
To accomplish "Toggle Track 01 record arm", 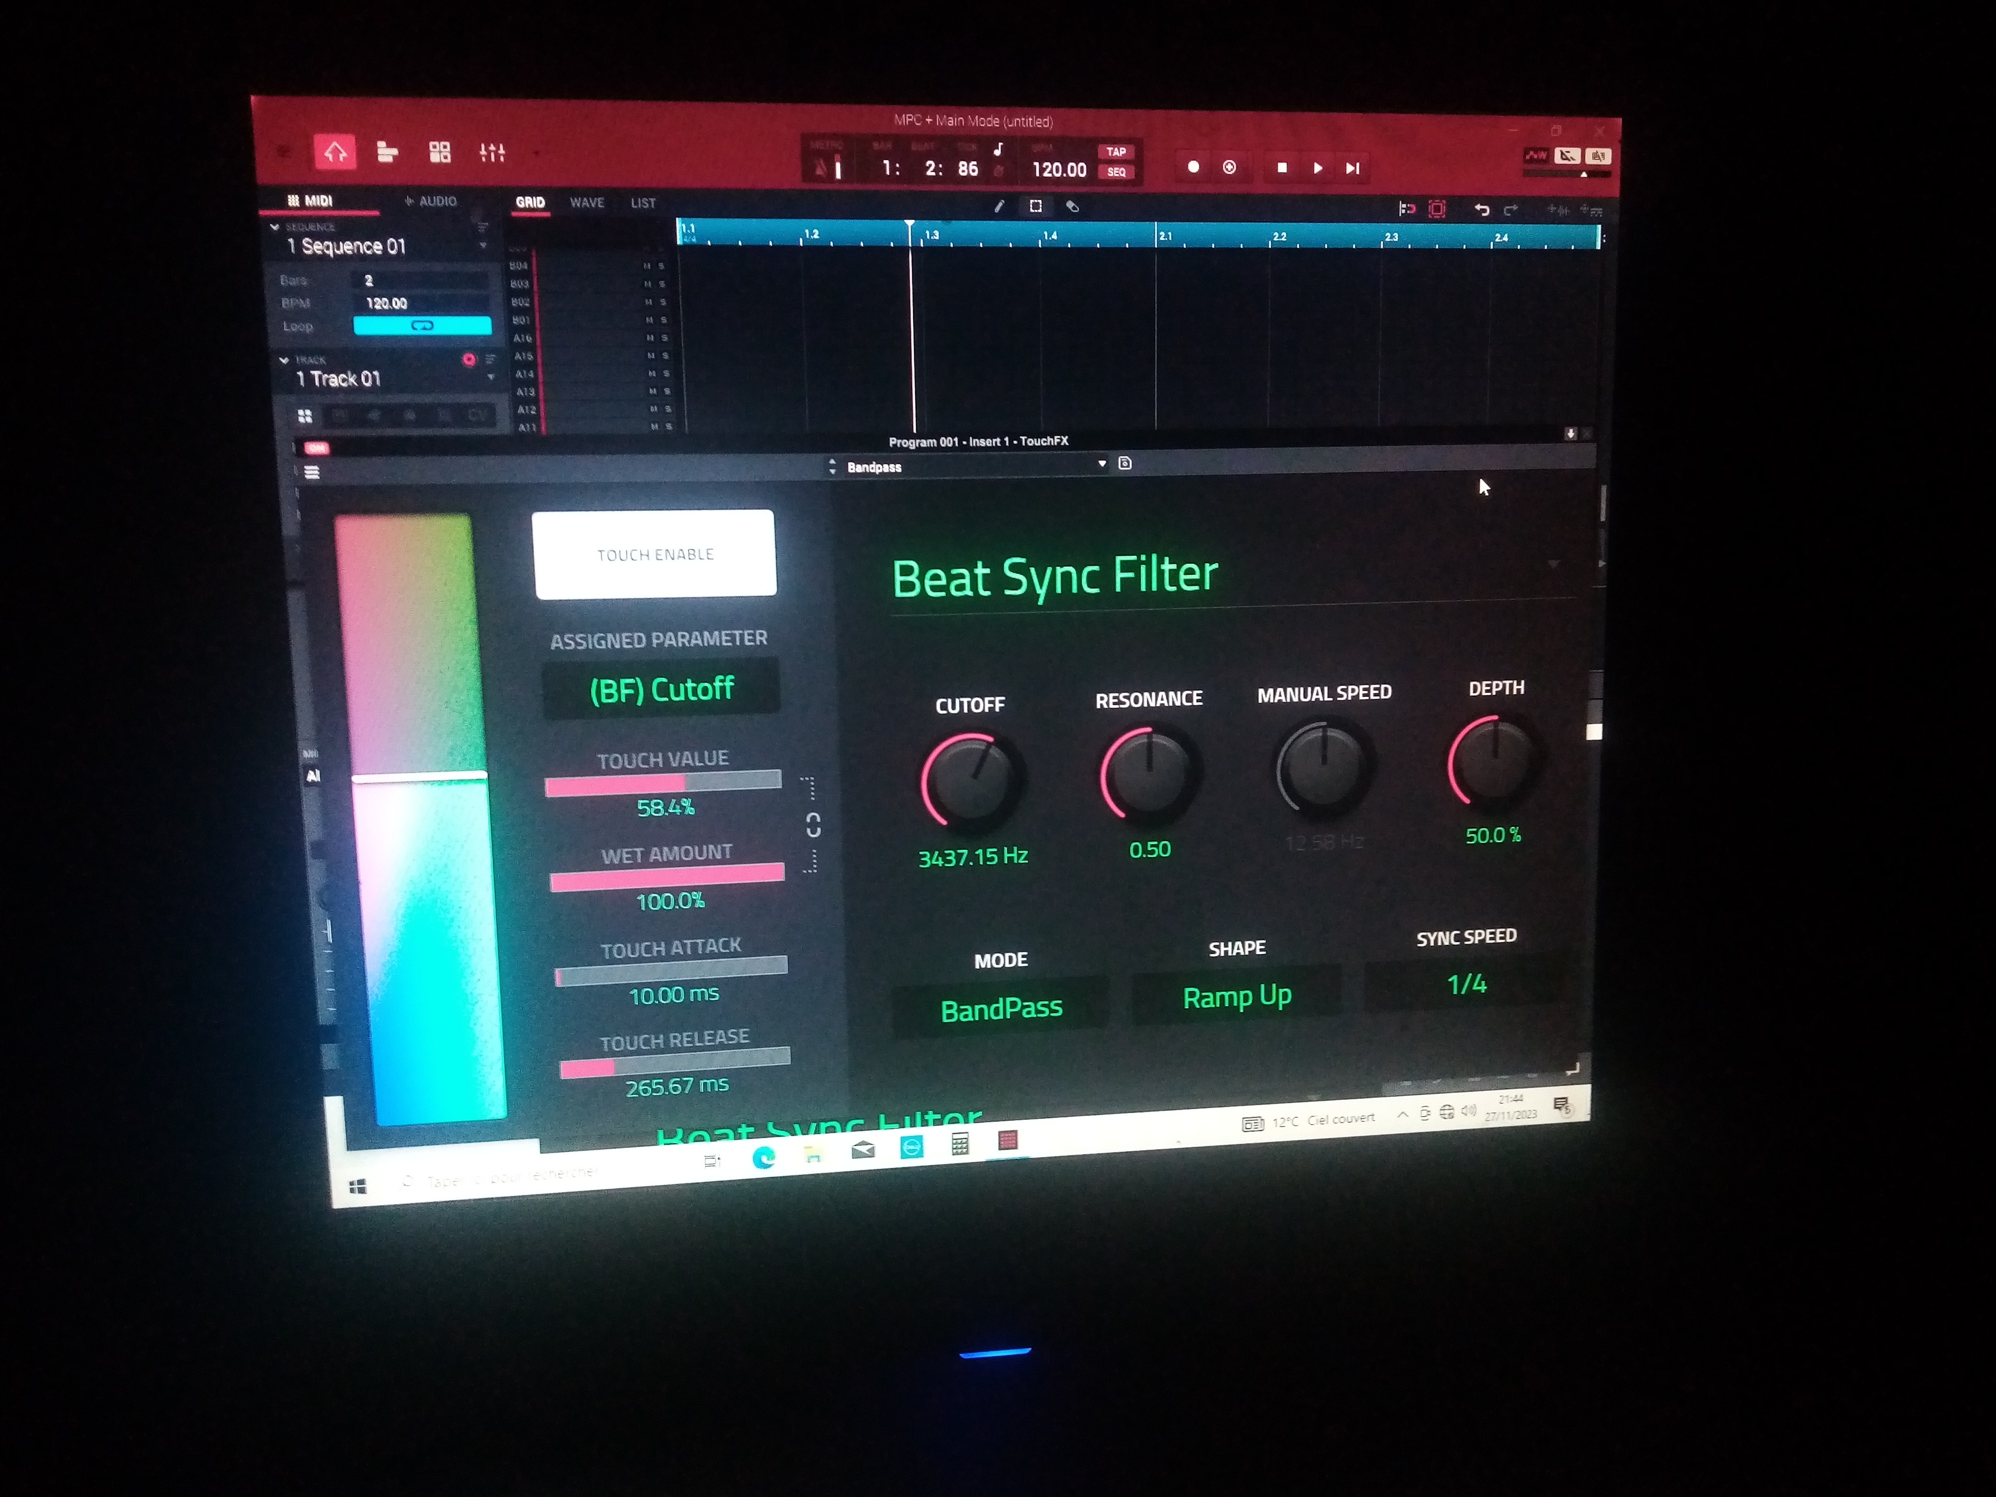I will [468, 360].
